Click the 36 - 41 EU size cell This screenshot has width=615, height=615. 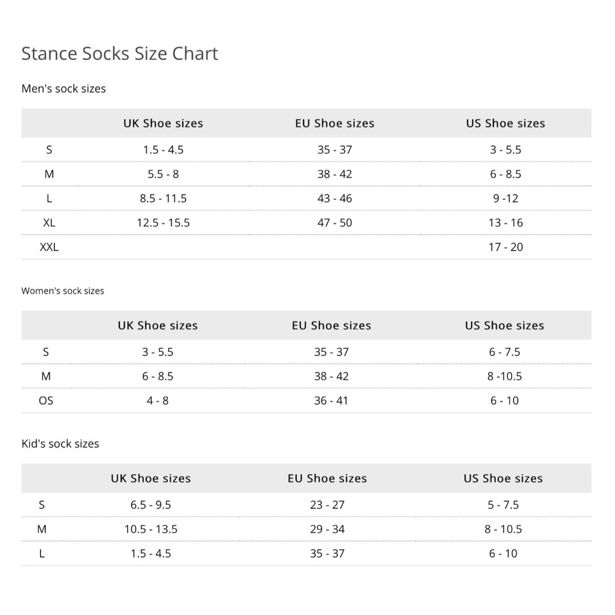[x=331, y=401]
